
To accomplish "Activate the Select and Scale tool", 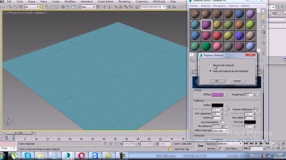I will (73, 7).
